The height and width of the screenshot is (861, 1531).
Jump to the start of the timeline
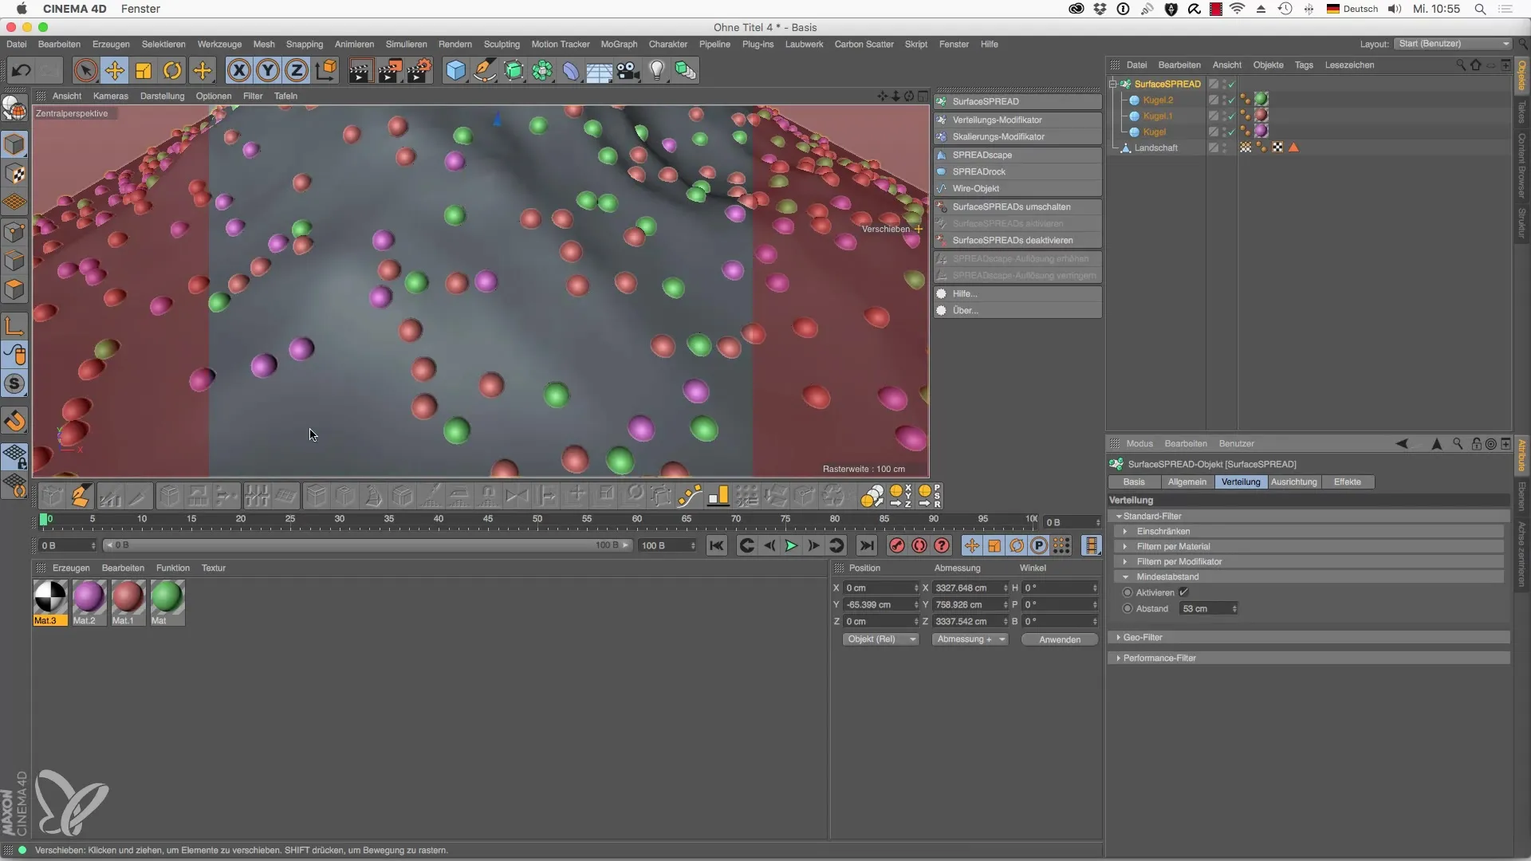716,545
